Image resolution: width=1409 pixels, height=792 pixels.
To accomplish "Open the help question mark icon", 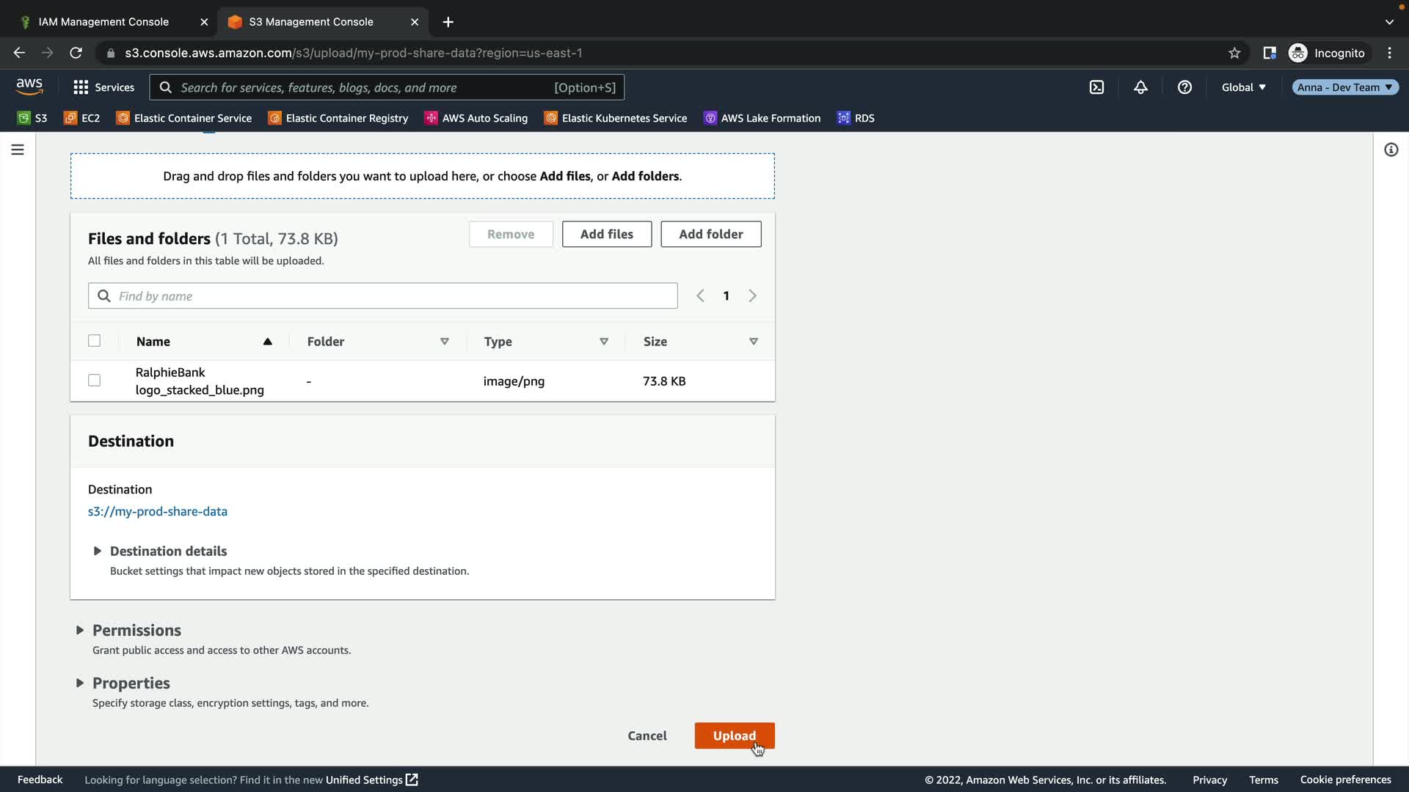I will [1184, 87].
